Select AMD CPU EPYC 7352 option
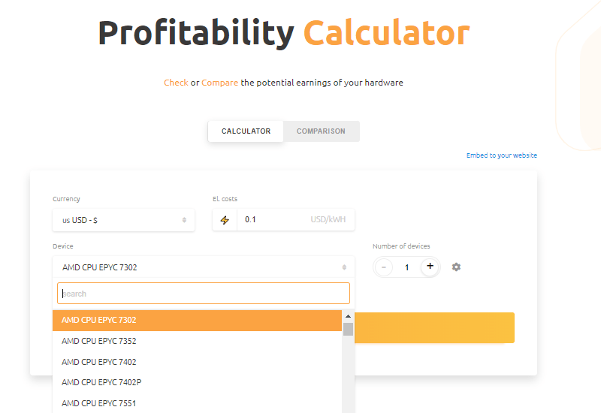The image size is (601, 413). 197,341
